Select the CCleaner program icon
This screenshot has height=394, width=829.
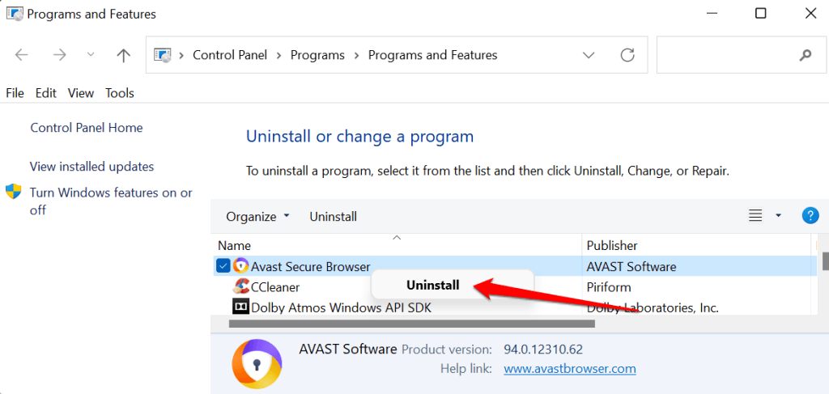click(240, 286)
